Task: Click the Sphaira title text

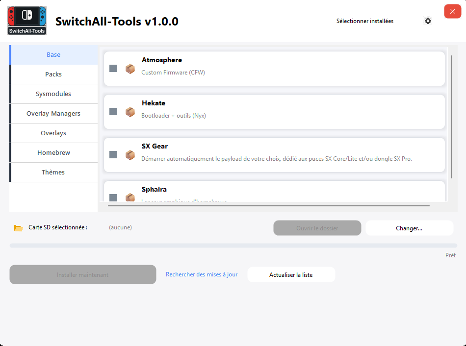Action: (154, 189)
